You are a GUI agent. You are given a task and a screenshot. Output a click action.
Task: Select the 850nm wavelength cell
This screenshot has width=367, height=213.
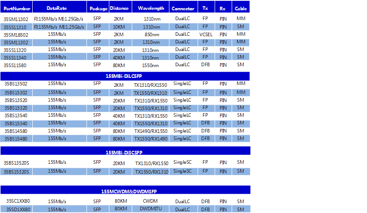(x=151, y=34)
